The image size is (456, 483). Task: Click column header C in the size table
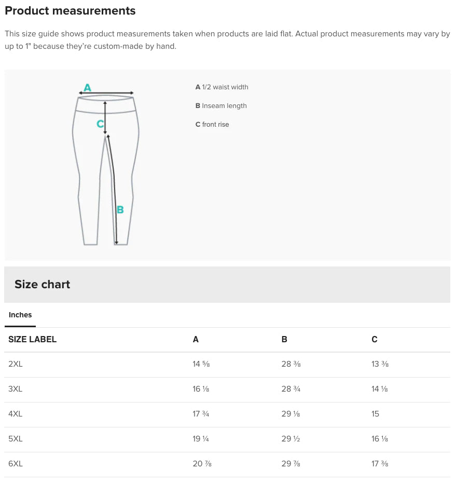375,340
